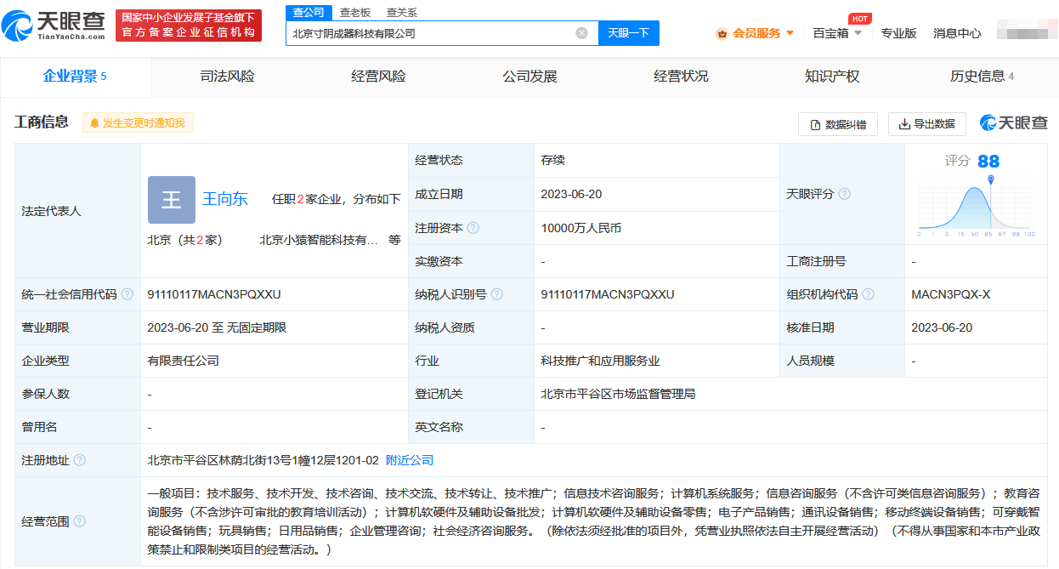Click help icon beside 组织机构代码
Image resolution: width=1059 pixels, height=569 pixels.
click(868, 294)
